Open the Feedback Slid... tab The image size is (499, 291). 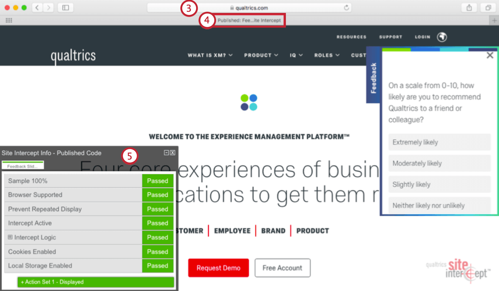(x=23, y=166)
